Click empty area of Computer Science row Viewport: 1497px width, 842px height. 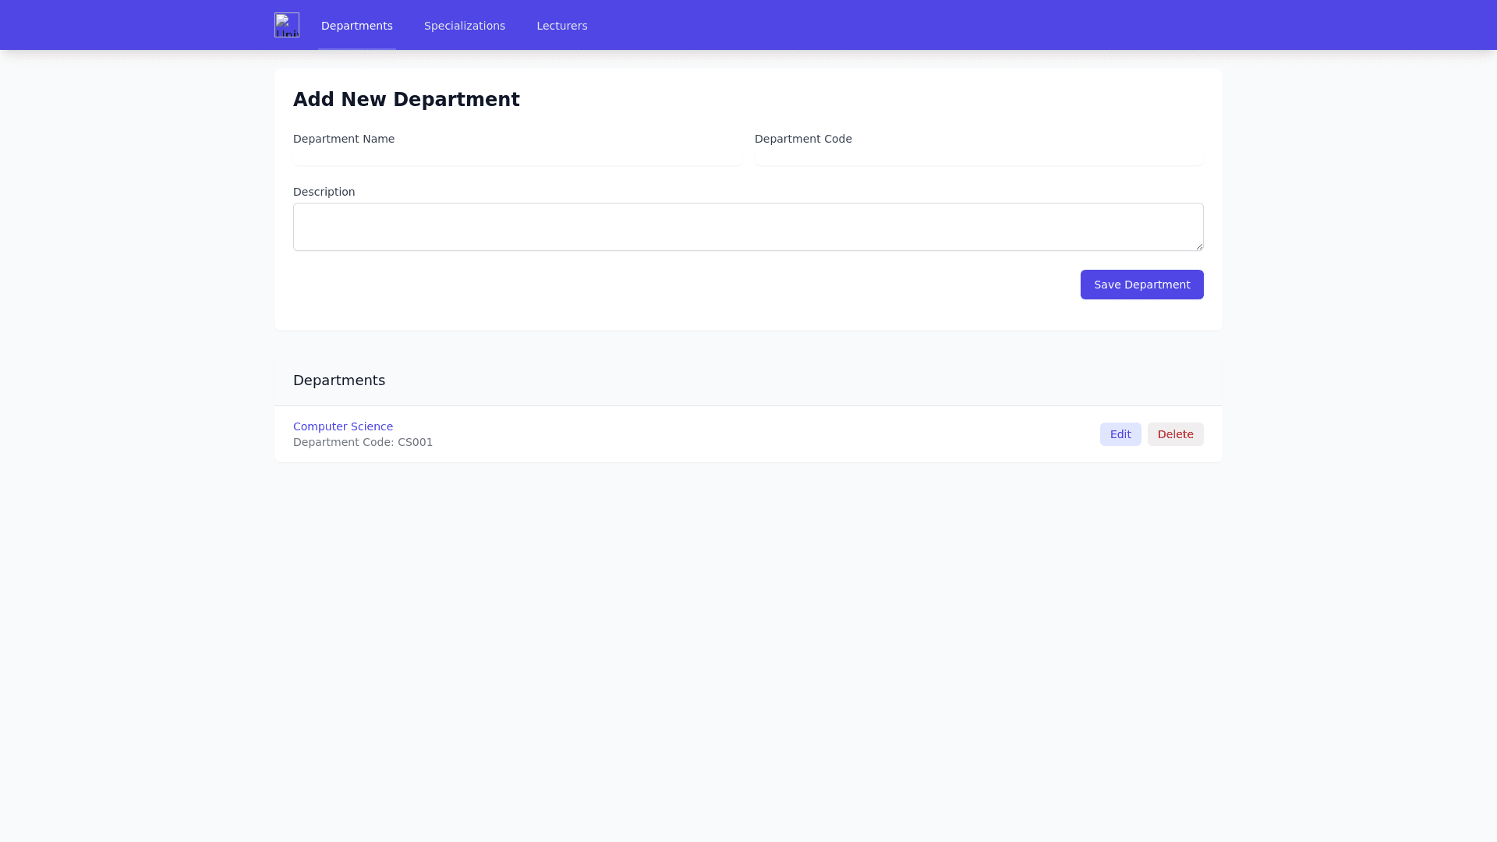(741, 434)
